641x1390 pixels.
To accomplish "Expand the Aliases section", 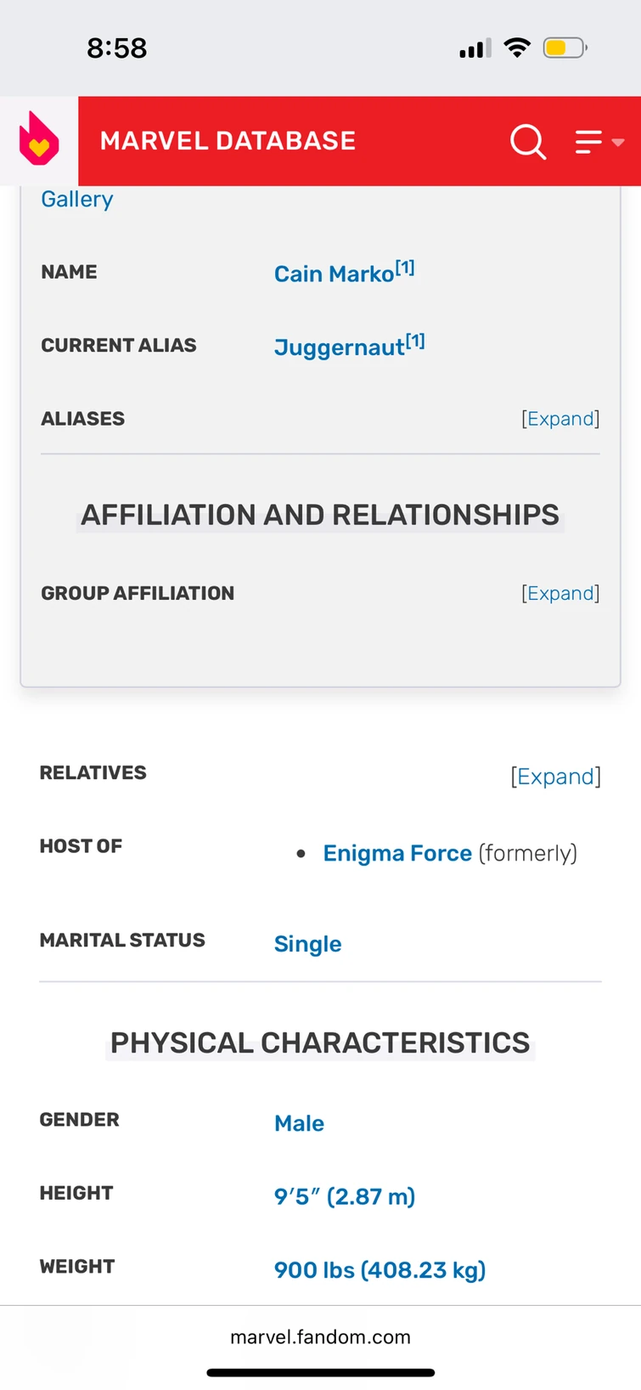I will 560,419.
